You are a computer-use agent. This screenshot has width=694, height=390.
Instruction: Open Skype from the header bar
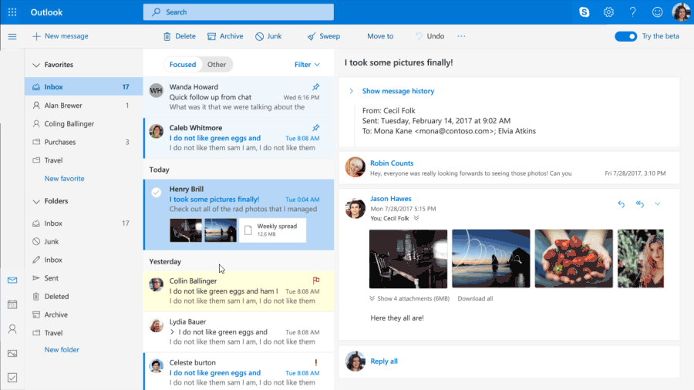(585, 12)
